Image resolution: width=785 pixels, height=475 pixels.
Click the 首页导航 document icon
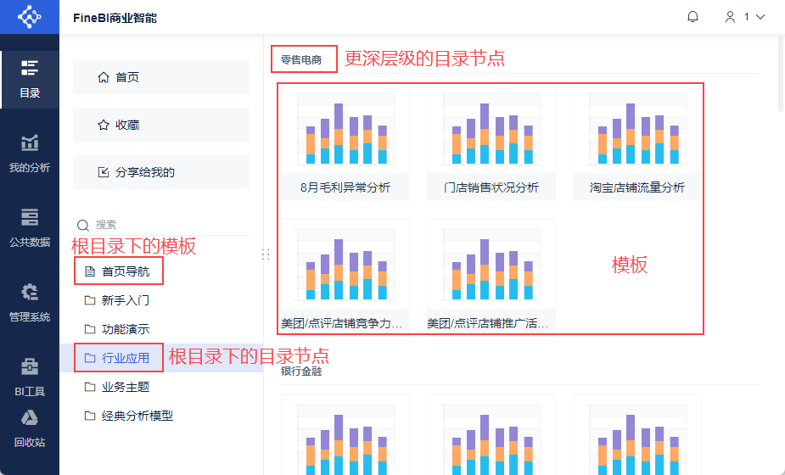tap(90, 271)
